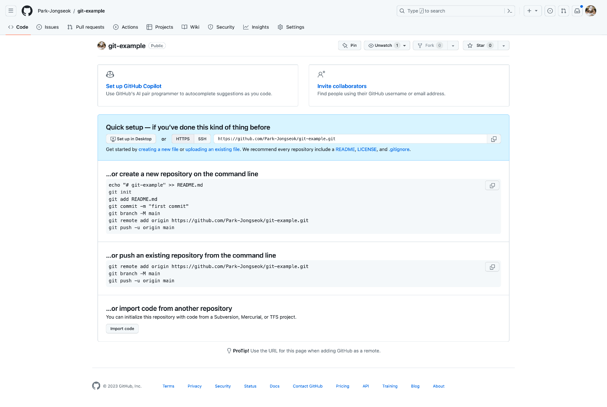Open pull requests icon in header

click(x=564, y=11)
